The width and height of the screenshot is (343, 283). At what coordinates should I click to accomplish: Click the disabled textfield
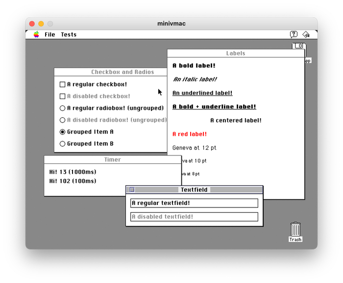(x=194, y=217)
